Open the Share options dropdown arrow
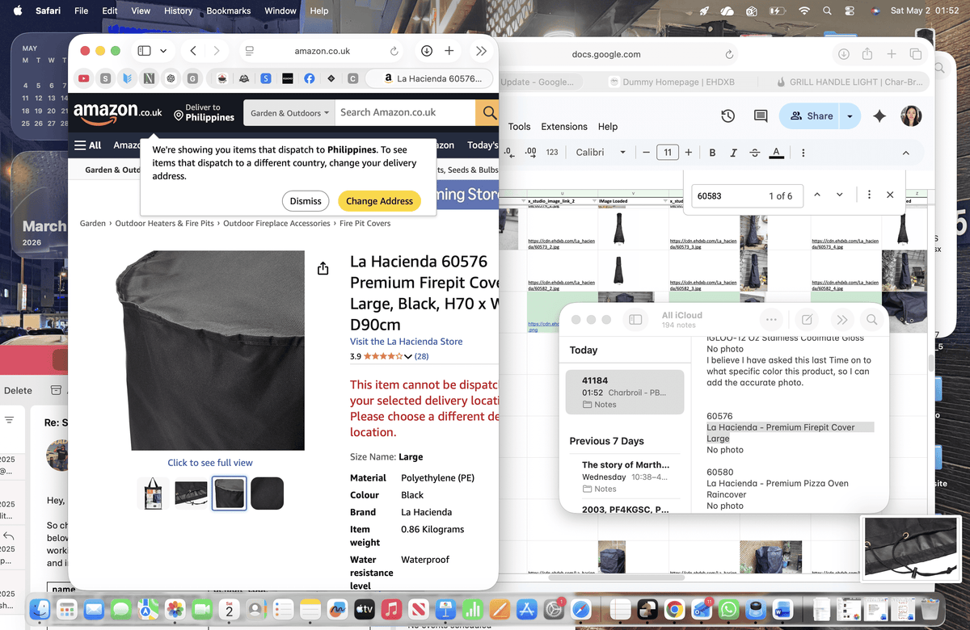Screen dimensions: 970x630 850,116
